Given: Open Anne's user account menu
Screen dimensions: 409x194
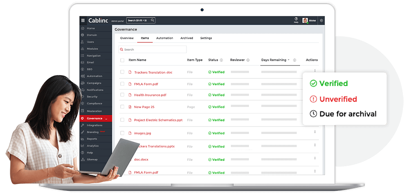Looking at the screenshot, I should tap(309, 20).
